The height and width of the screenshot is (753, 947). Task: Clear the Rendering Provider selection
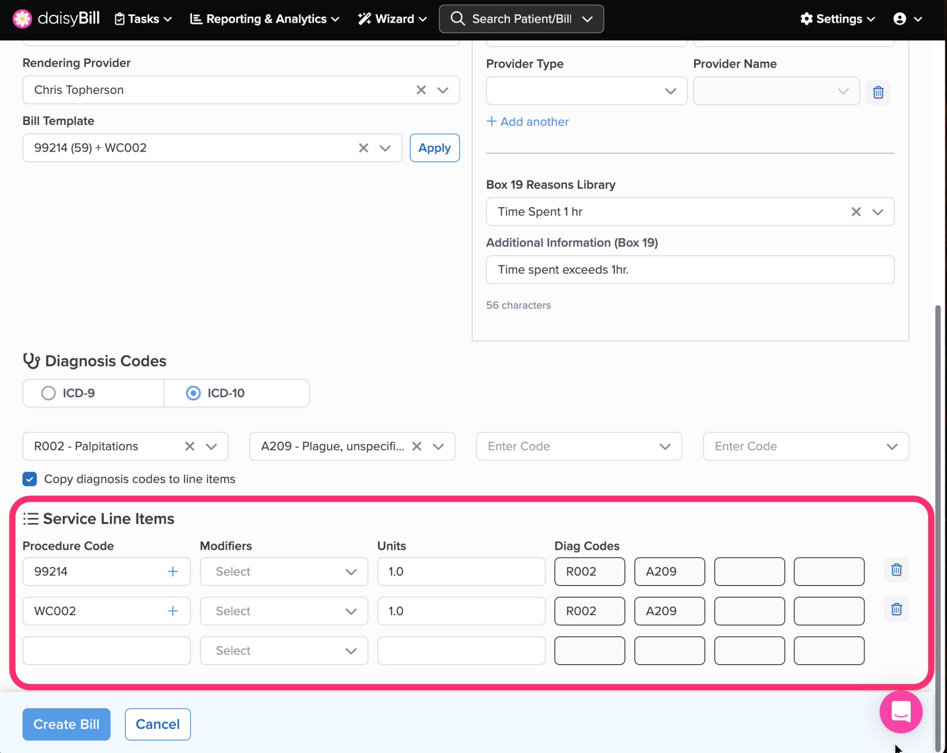pos(421,90)
